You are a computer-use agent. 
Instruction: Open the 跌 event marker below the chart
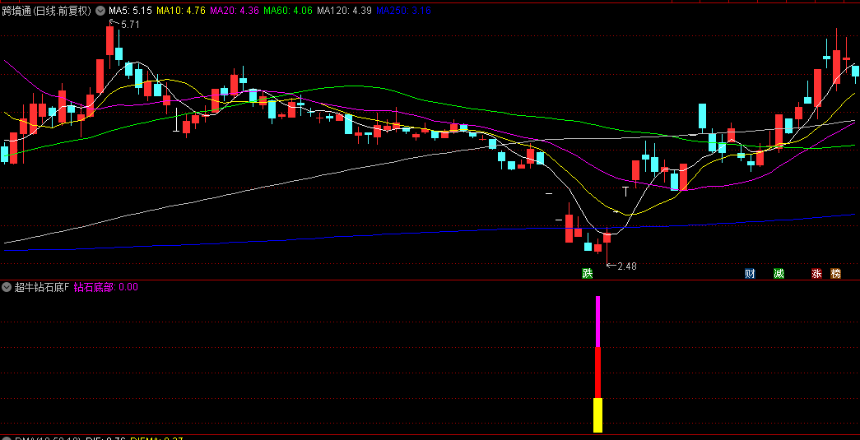tap(588, 273)
